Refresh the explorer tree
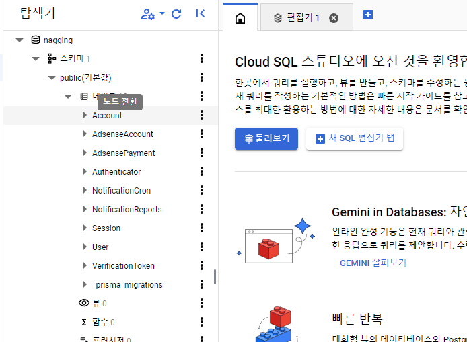Screen dimensions: 467x342 pyautogui.click(x=176, y=14)
